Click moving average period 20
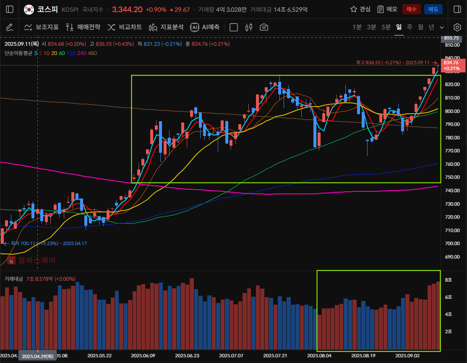 coord(54,53)
